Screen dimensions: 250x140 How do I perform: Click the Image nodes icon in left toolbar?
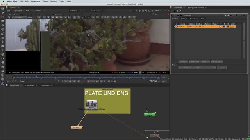3,9
